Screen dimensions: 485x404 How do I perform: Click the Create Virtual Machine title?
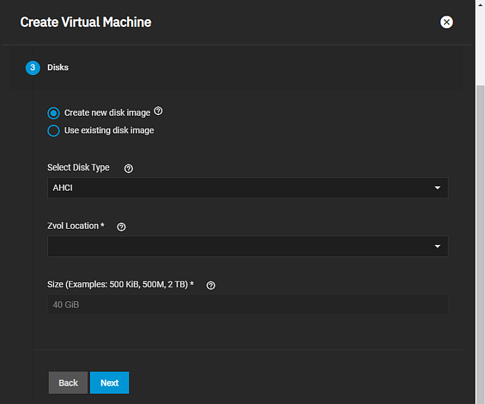(x=86, y=22)
